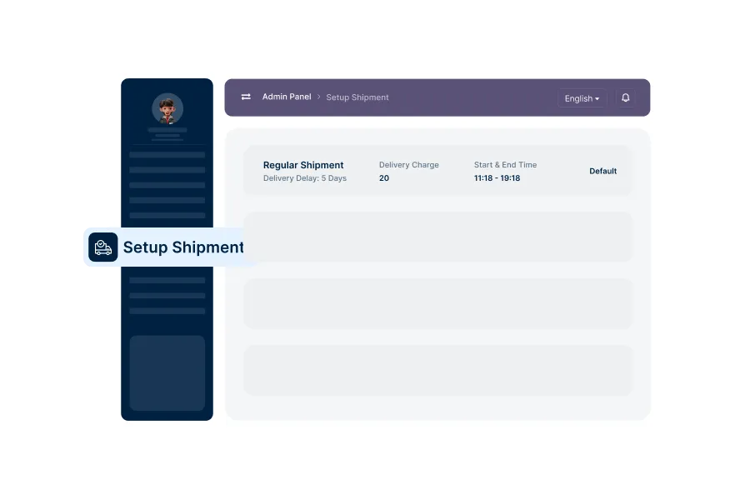Click the Setup Shipment truck icon
The height and width of the screenshot is (500, 750).
pos(103,247)
